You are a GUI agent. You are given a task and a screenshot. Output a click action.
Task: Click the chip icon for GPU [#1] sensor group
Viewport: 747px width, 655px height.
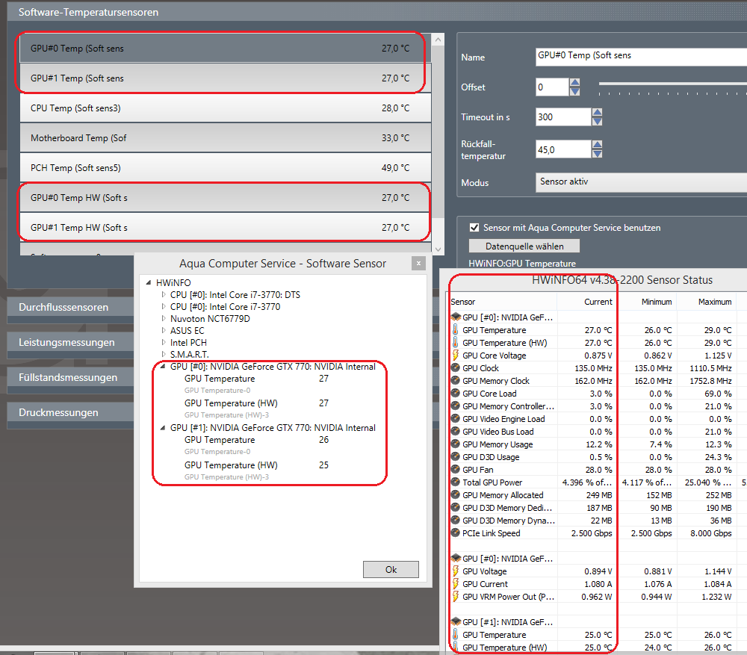tap(456, 622)
